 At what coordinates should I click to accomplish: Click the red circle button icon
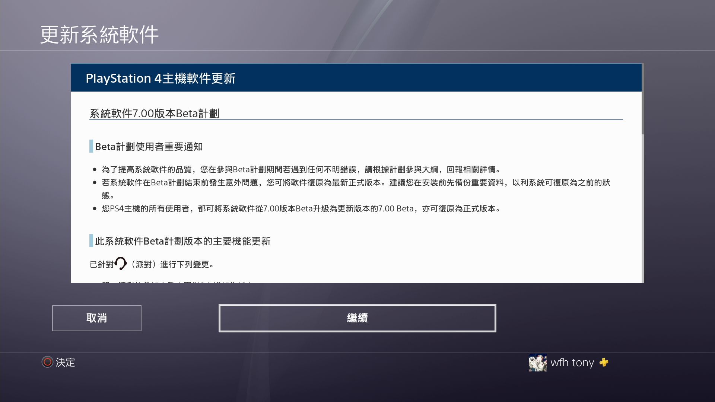(x=47, y=362)
